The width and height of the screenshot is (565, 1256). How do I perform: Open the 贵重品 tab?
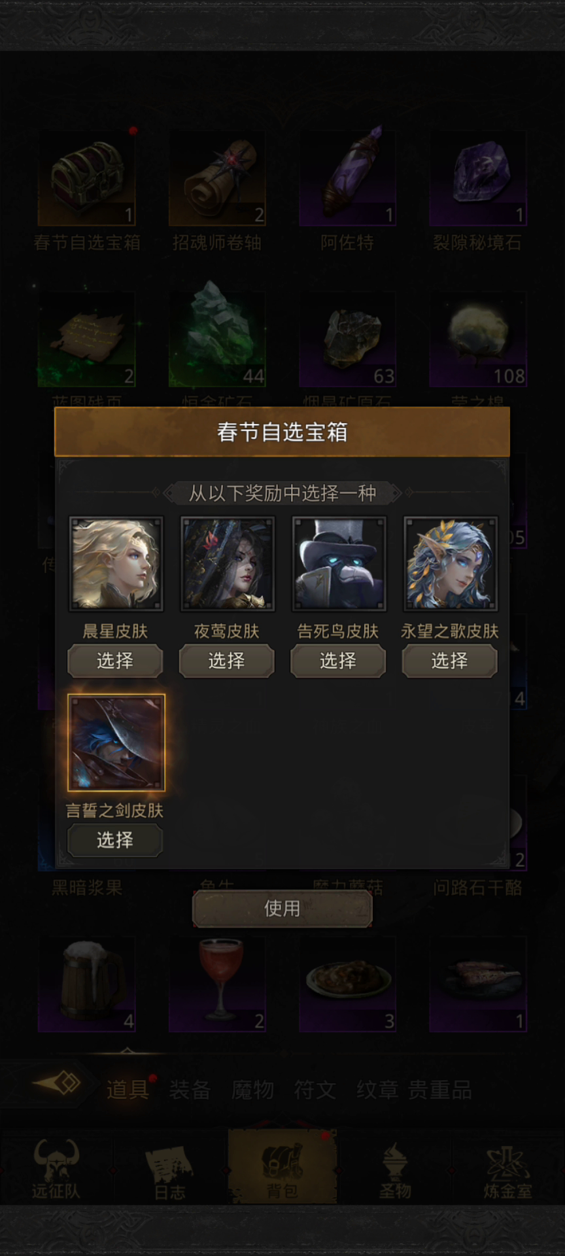pyautogui.click(x=440, y=1090)
